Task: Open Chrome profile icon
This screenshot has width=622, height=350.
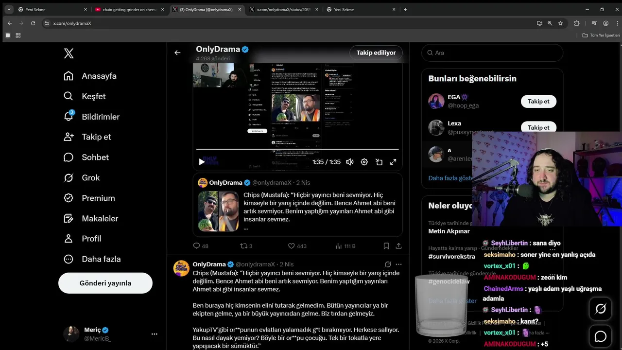Action: tap(605, 23)
